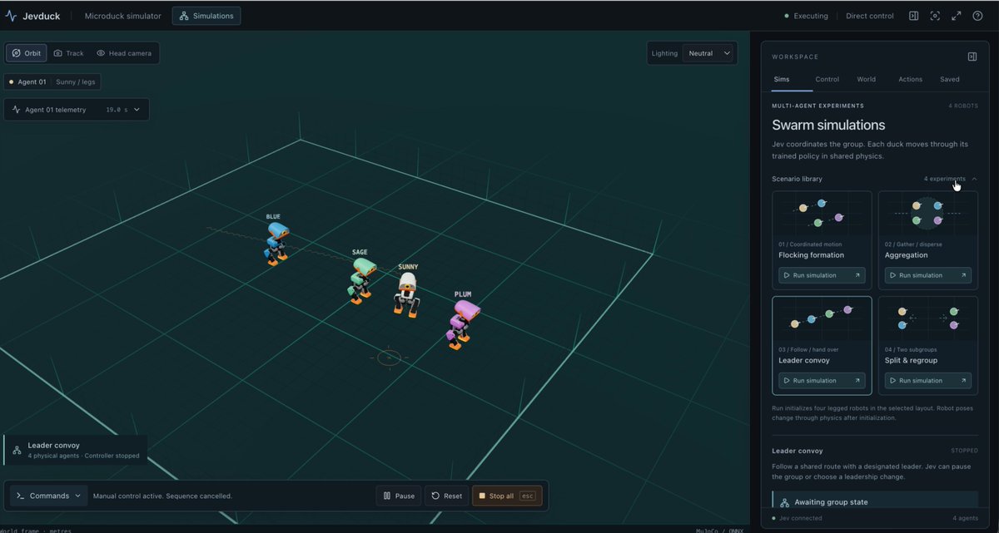
Task: Select the Leader convoy scenario thumbnail
Action: point(822,320)
